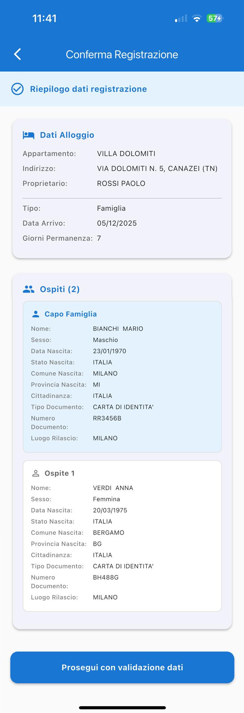This screenshot has width=244, height=713.
Task: Tap the group icon beside Ospiti (2)
Action: tap(28, 288)
